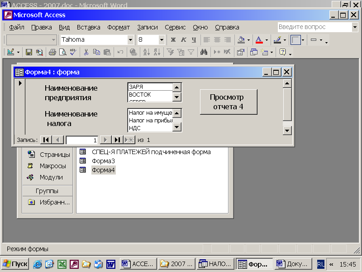Click the fill color bucket swatch
362x272 pixels.
241,40
